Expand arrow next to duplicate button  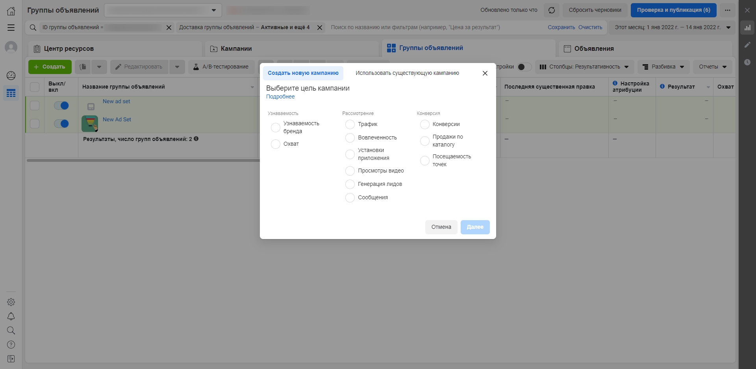[x=99, y=67]
